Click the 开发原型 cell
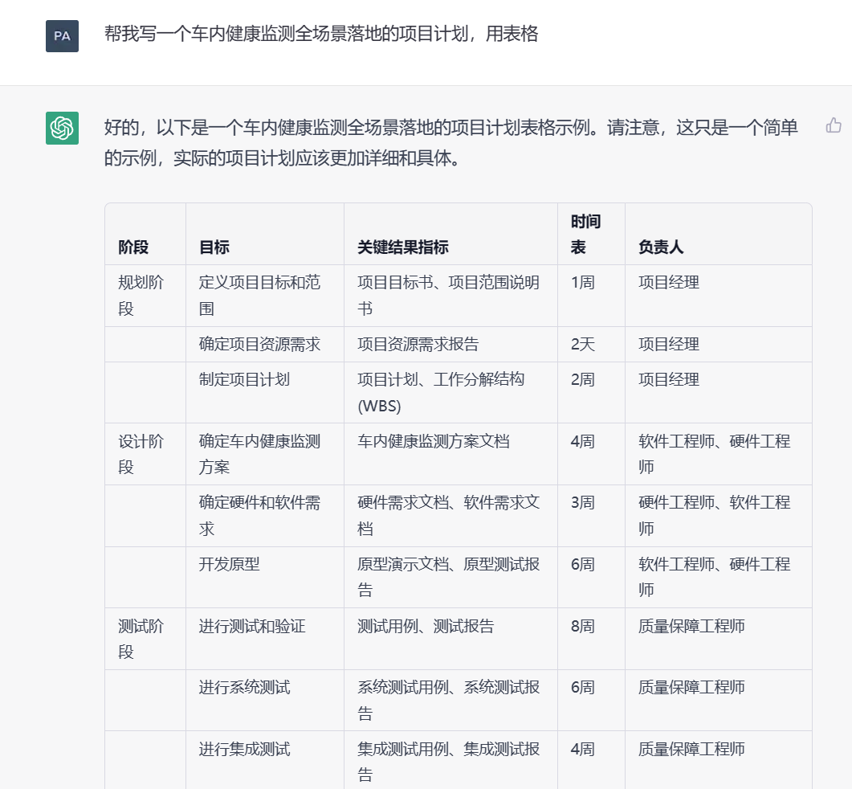This screenshot has height=789, width=852. 230,564
